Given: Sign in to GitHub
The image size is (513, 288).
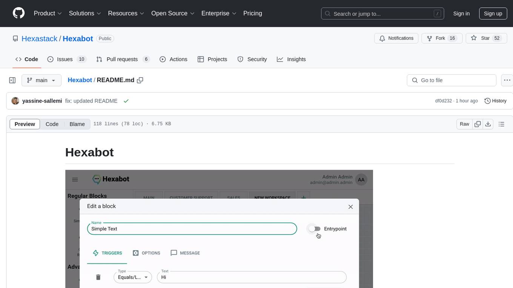Looking at the screenshot, I should pyautogui.click(x=461, y=14).
